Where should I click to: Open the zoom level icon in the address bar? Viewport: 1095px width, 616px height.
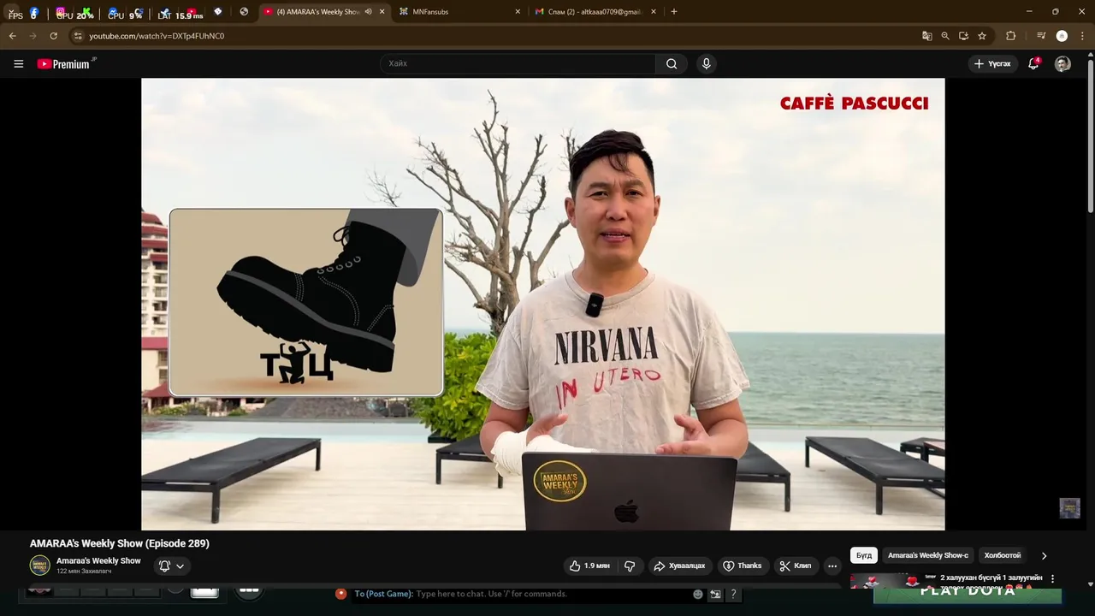945,36
